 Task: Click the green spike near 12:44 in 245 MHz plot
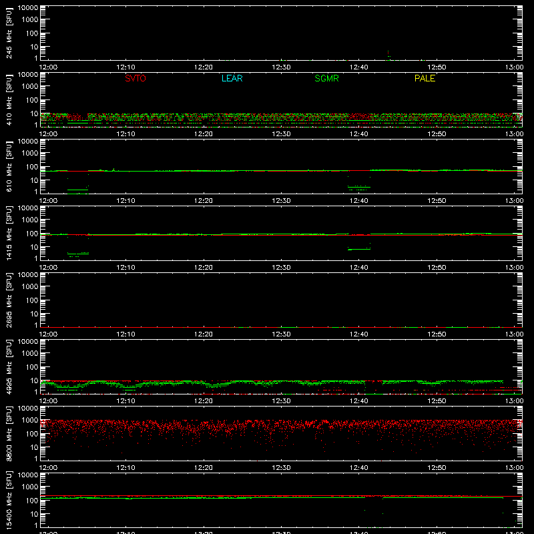[x=388, y=55]
